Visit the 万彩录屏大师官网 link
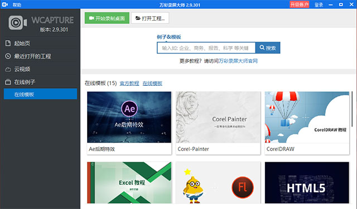Image resolution: width=357 pixels, height=209 pixels. 238,61
